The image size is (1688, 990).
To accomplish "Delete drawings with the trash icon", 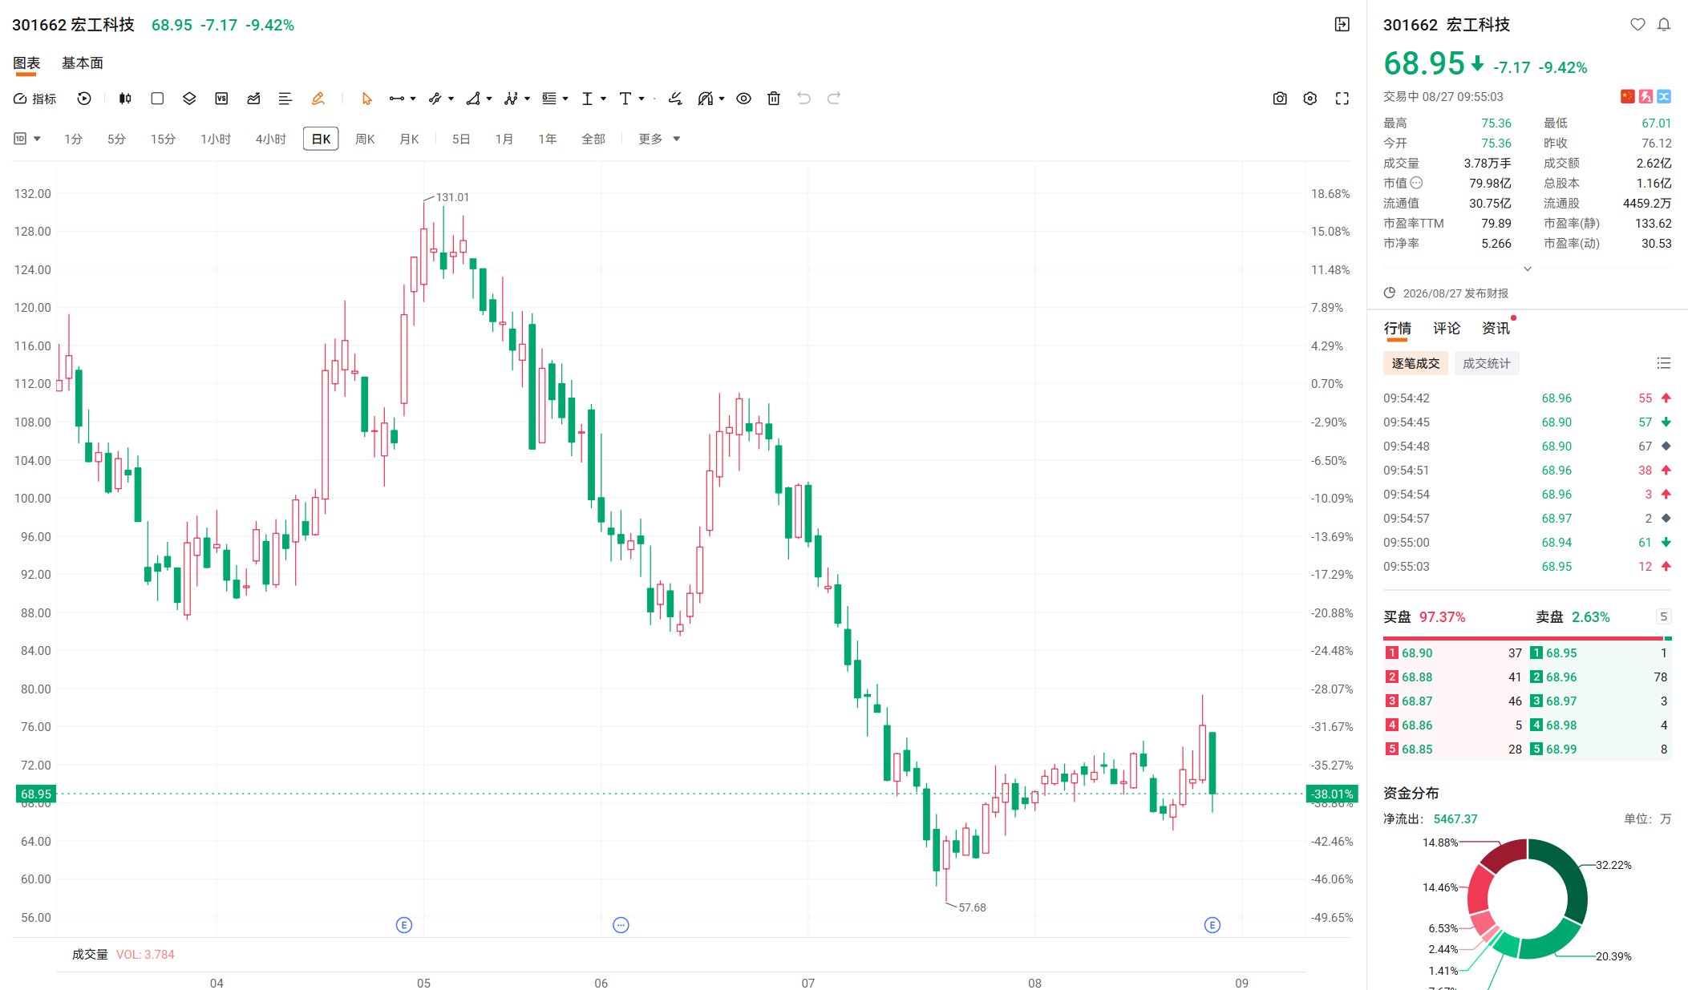I will (x=774, y=99).
